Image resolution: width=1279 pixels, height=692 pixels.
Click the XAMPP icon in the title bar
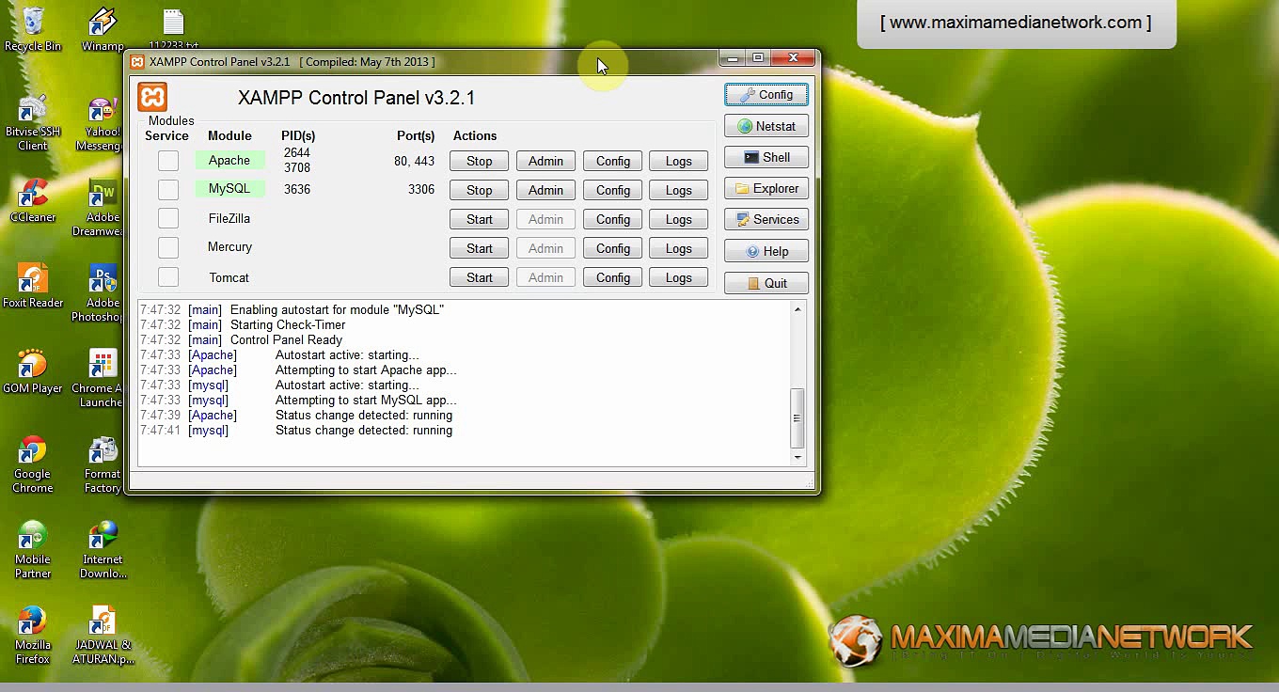click(x=138, y=62)
